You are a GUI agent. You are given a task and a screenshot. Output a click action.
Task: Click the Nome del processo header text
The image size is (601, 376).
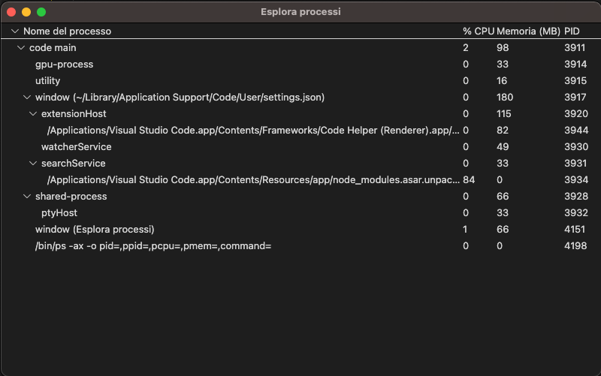[x=67, y=31]
